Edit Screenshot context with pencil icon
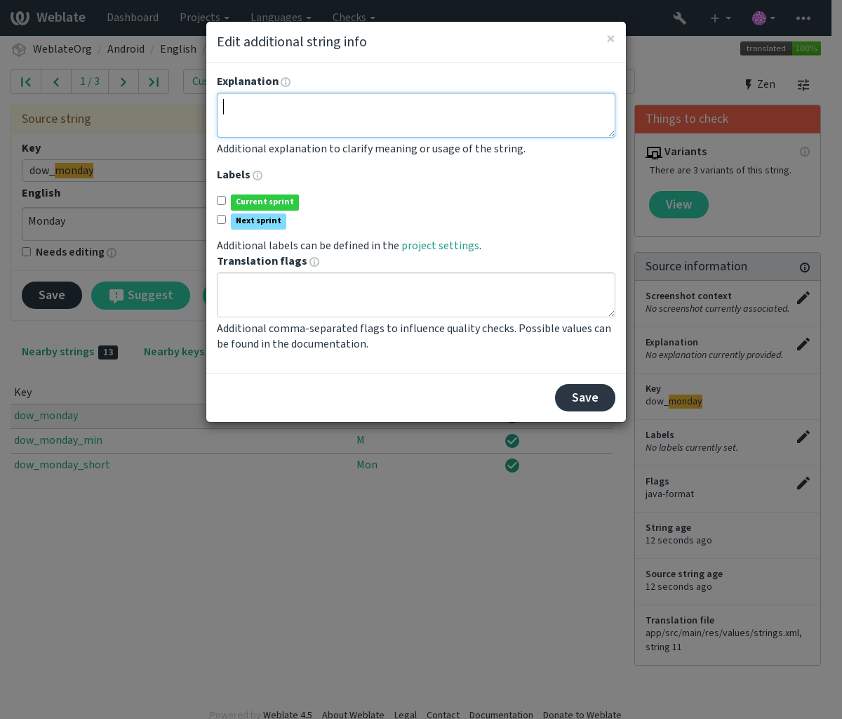Viewport: 842px width, 719px height. tap(803, 298)
